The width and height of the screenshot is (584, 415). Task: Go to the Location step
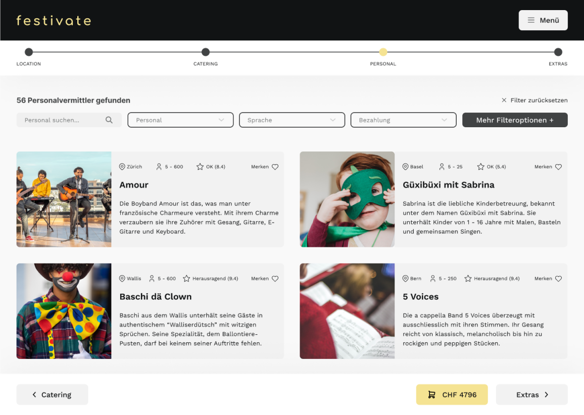point(29,52)
